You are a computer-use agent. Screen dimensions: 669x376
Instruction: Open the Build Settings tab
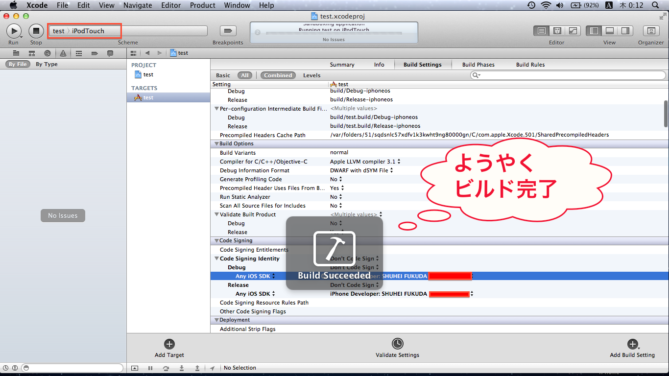(x=423, y=65)
